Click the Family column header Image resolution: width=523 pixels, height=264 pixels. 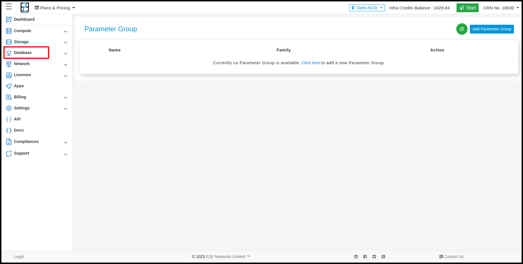point(284,50)
